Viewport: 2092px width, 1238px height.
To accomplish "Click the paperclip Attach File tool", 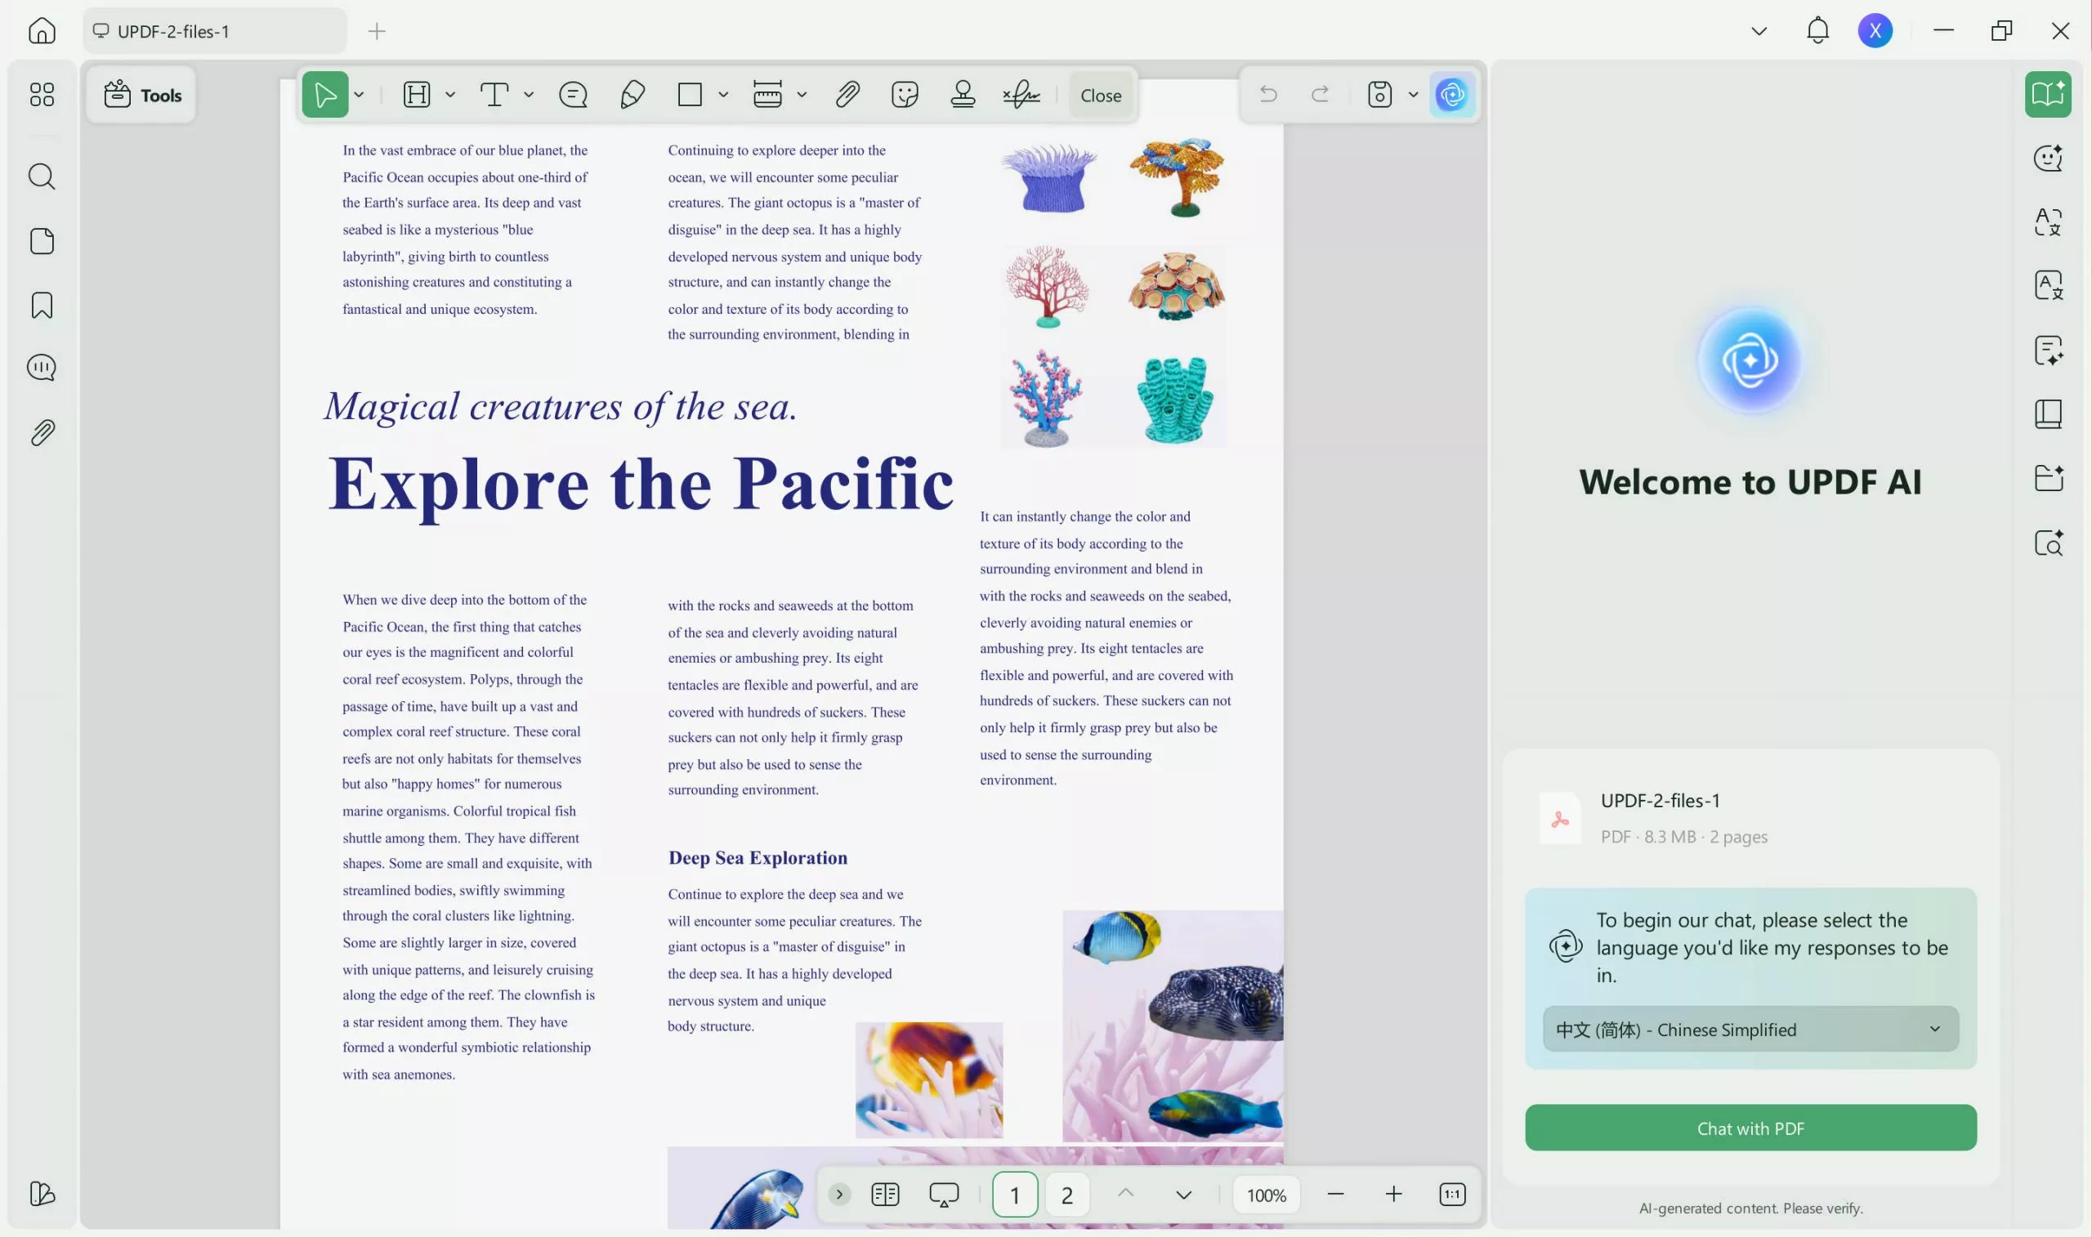I will click(x=847, y=93).
